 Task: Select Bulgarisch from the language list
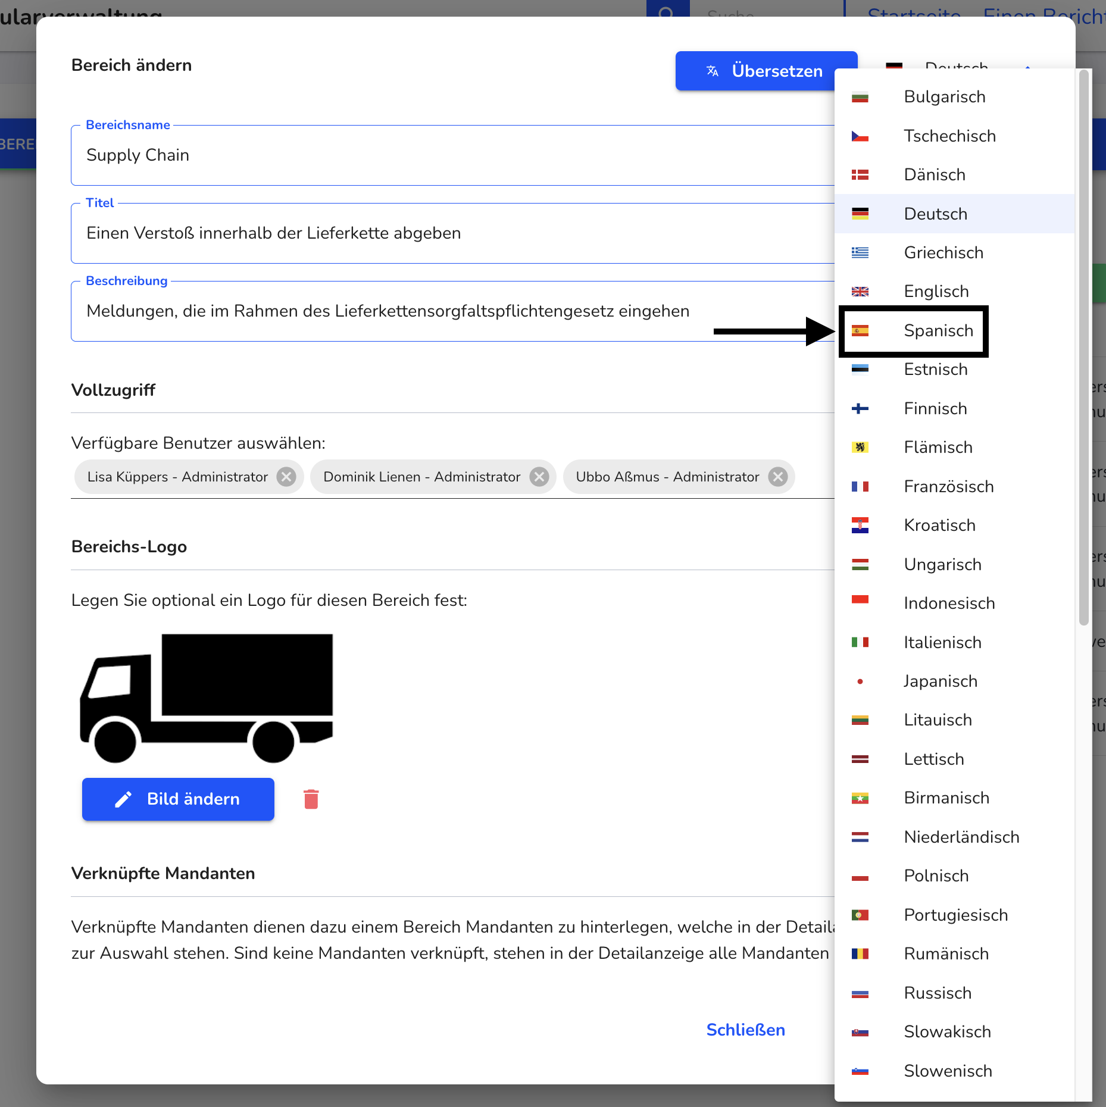pos(955,96)
